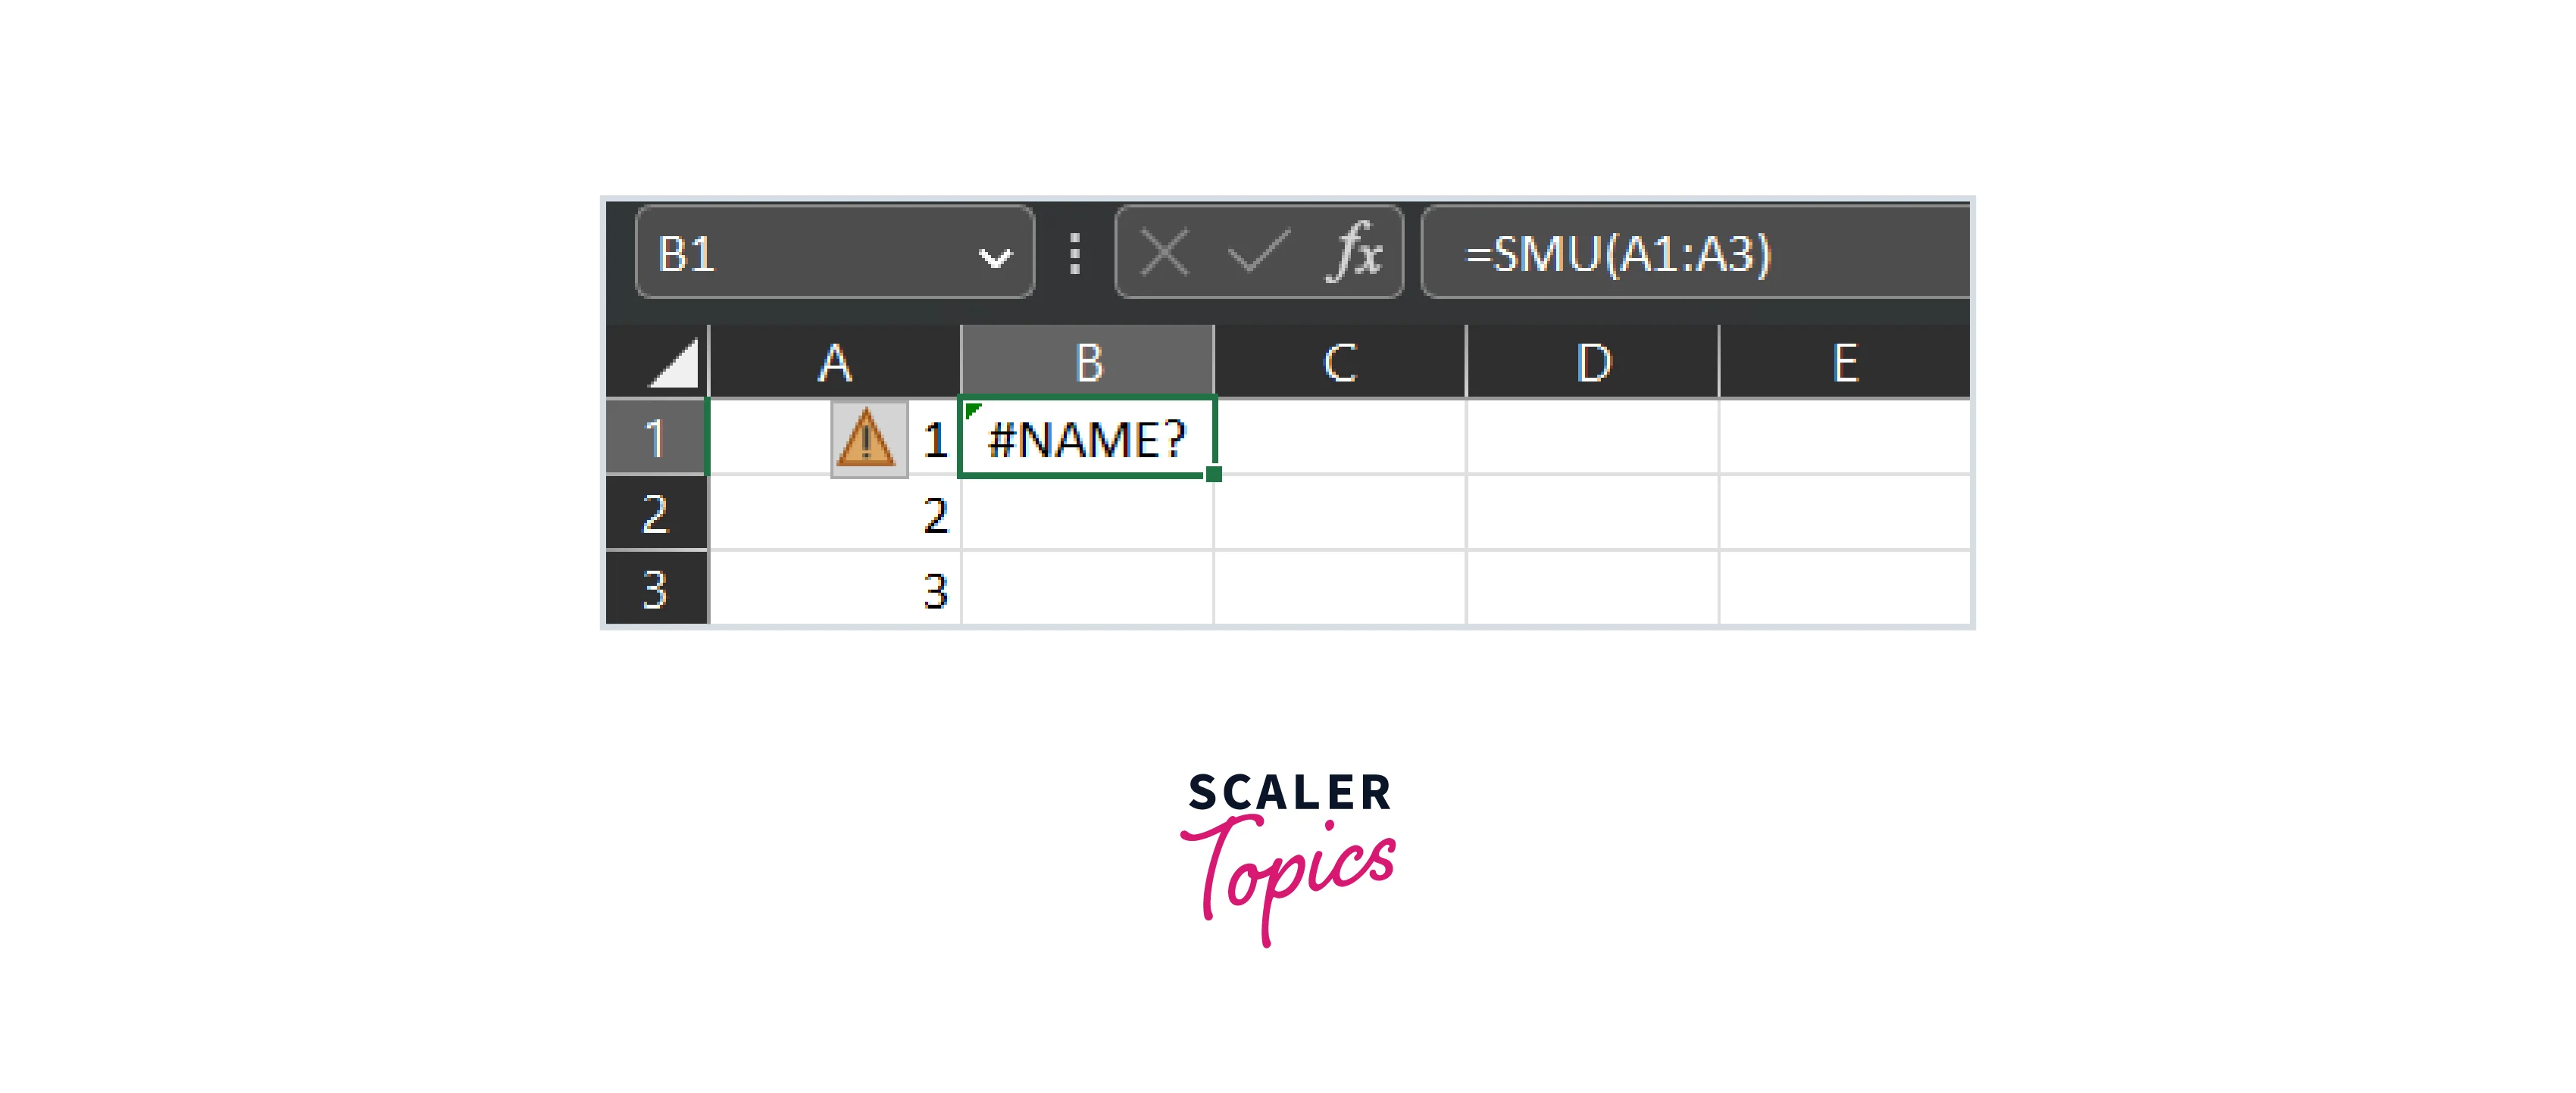Click the Insert Function fx icon
This screenshot has height=1093, width=2576.
coord(1355,252)
